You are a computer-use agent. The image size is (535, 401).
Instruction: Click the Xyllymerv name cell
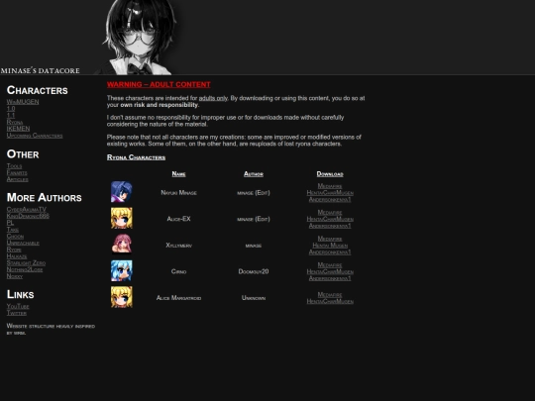tap(178, 246)
